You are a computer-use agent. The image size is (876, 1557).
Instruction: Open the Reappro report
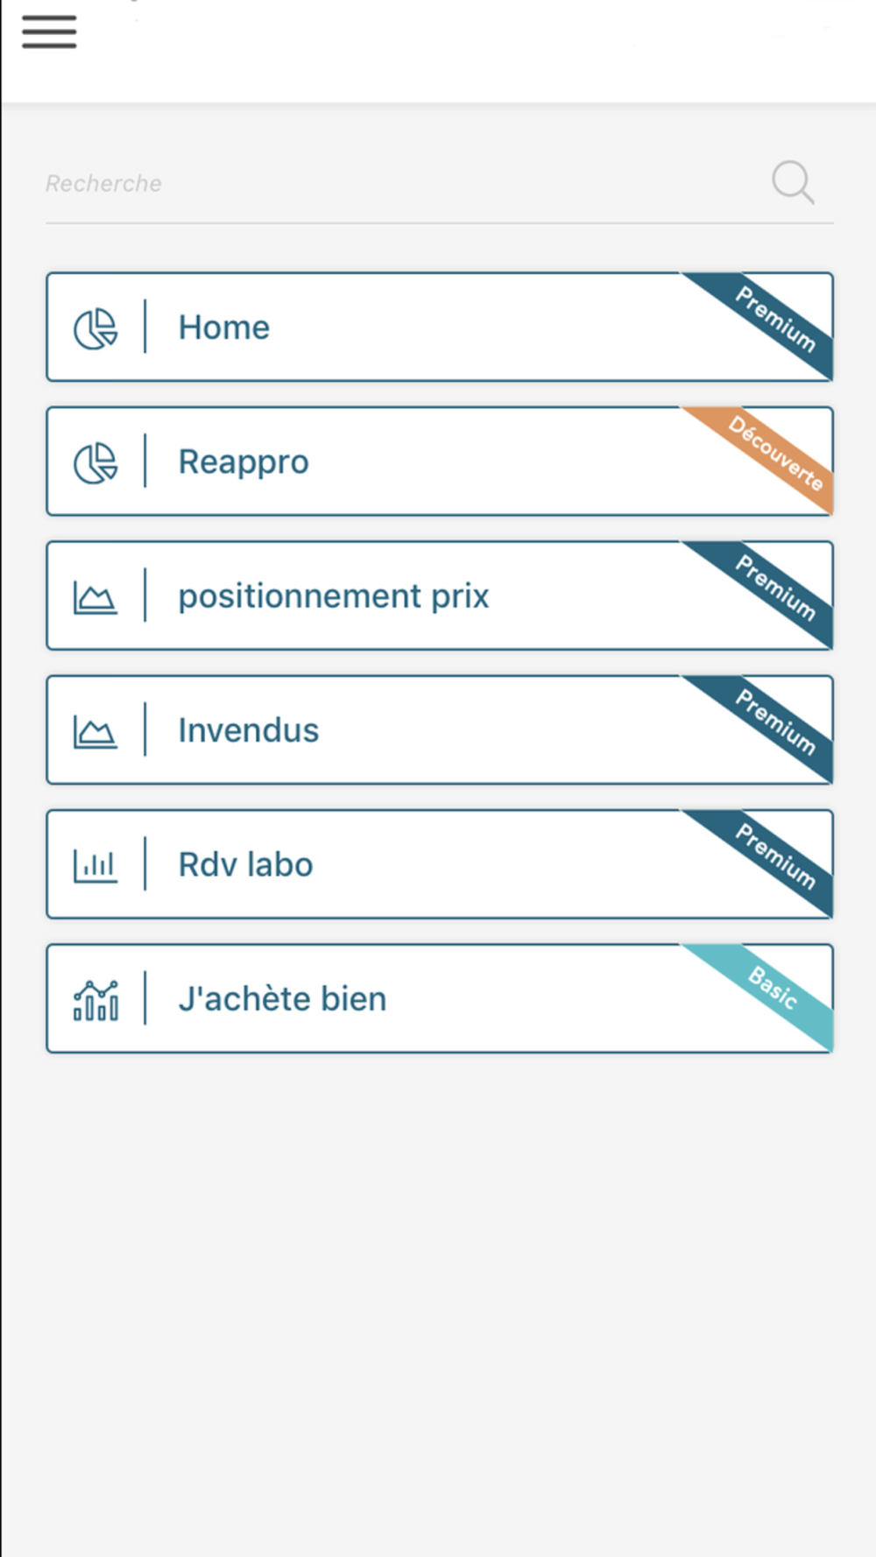(244, 461)
